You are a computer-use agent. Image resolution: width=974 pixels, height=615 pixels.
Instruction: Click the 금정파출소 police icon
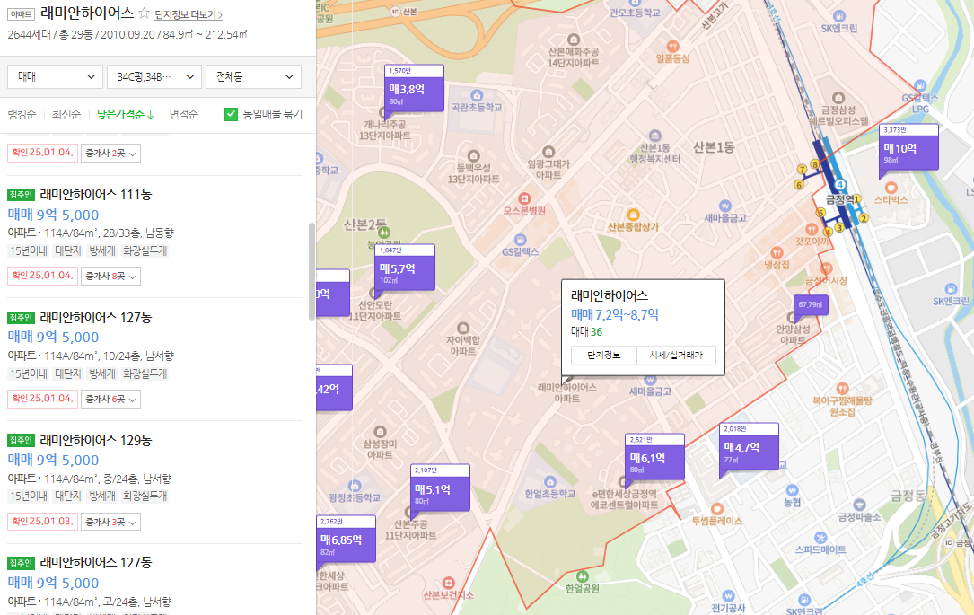coord(859,505)
